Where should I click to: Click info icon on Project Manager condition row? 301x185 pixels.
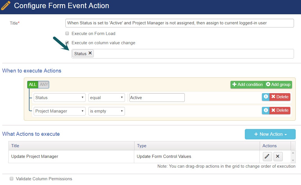coord(266,110)
